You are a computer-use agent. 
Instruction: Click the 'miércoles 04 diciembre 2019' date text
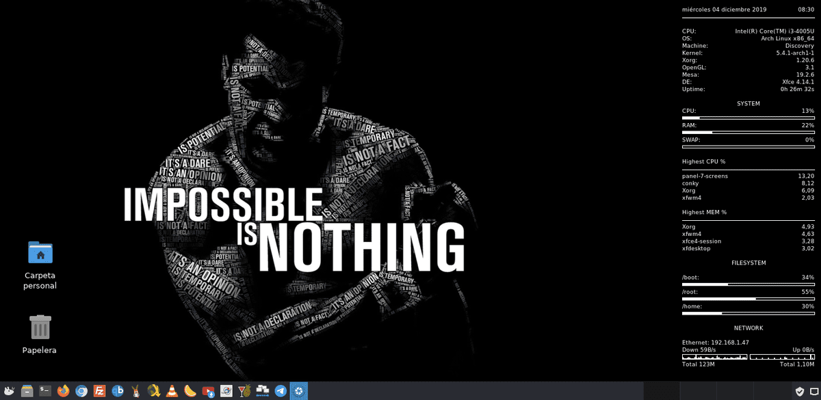(x=724, y=10)
